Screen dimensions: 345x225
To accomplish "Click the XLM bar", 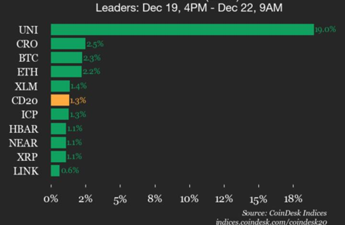I will pyautogui.click(x=60, y=86).
